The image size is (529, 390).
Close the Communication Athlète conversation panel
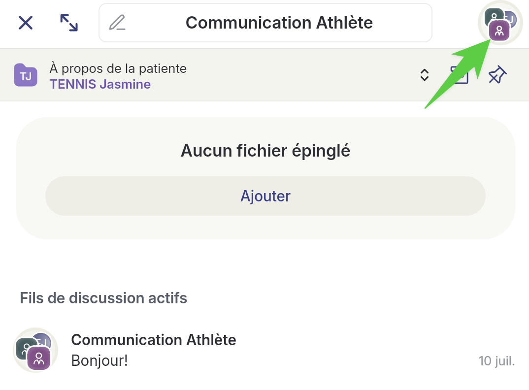(x=26, y=23)
